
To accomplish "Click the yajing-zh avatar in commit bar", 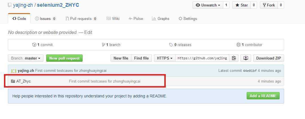I will [x=14, y=71].
